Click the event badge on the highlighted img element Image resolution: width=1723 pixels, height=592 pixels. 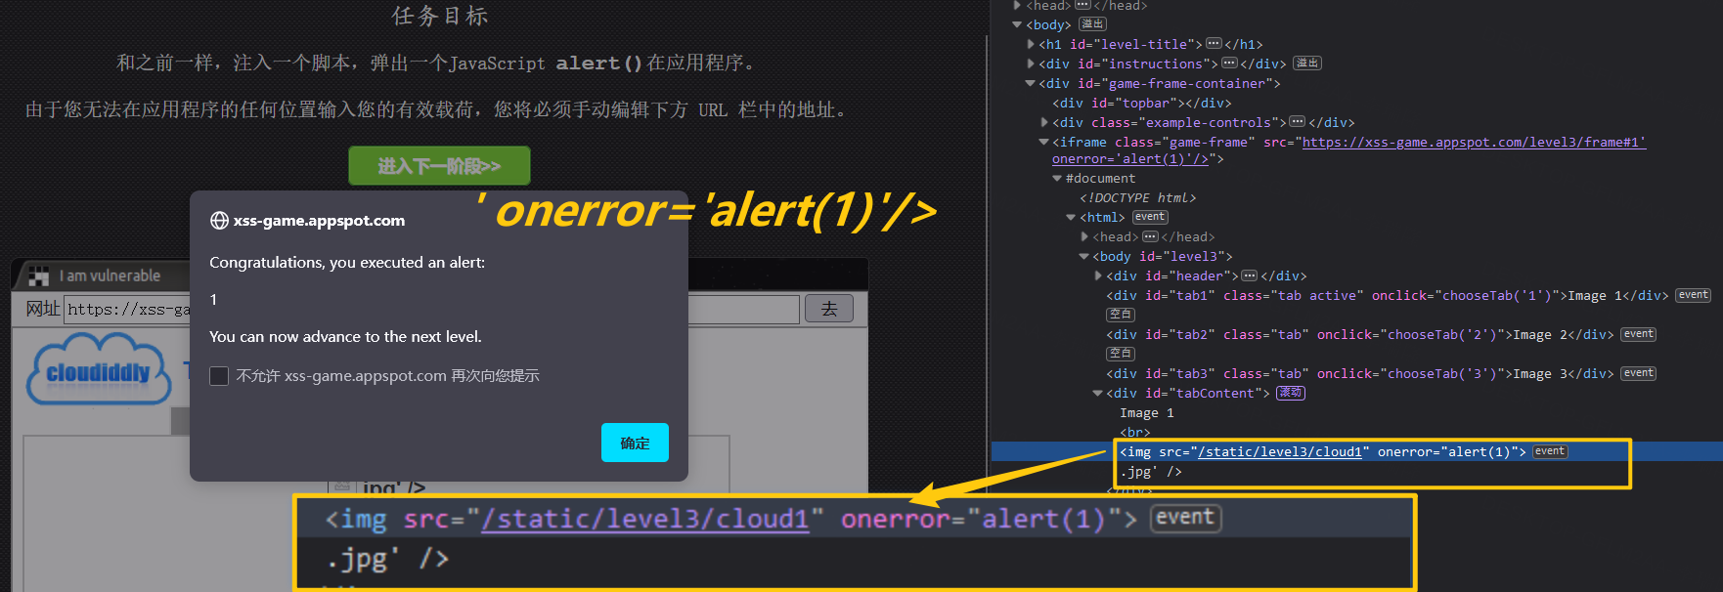pyautogui.click(x=1550, y=451)
